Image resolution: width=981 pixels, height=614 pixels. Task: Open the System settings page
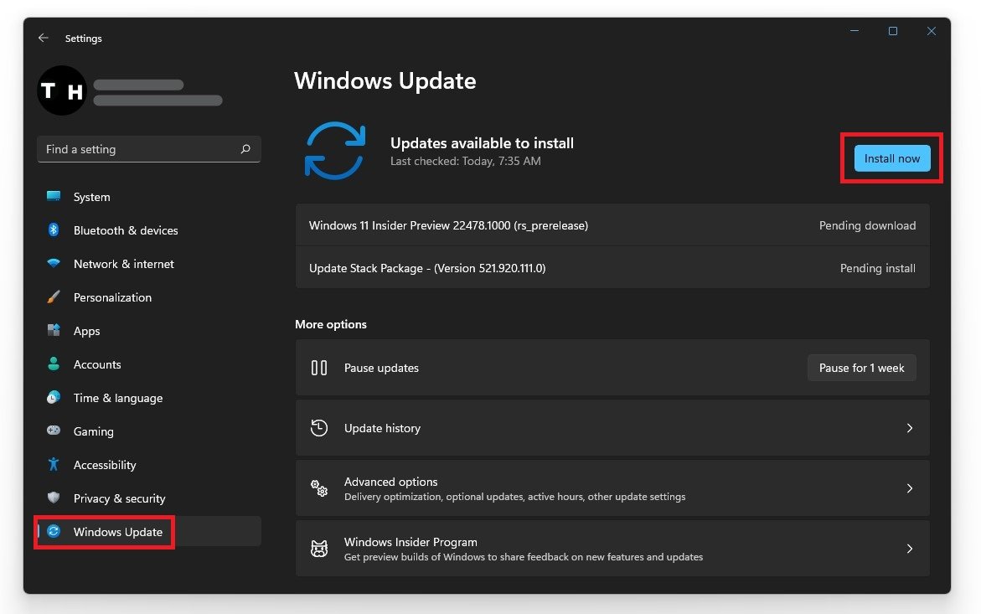(x=149, y=197)
